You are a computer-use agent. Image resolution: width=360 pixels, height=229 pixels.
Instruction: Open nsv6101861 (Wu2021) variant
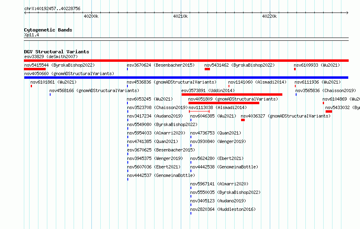(x=53, y=82)
